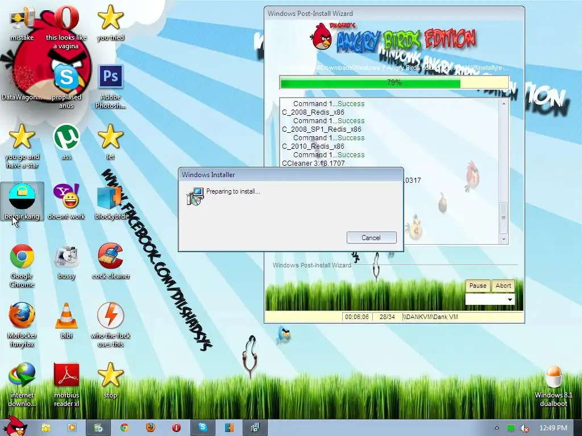Select the 'C_2008_SP1_Redis_x86' log entry

click(322, 129)
